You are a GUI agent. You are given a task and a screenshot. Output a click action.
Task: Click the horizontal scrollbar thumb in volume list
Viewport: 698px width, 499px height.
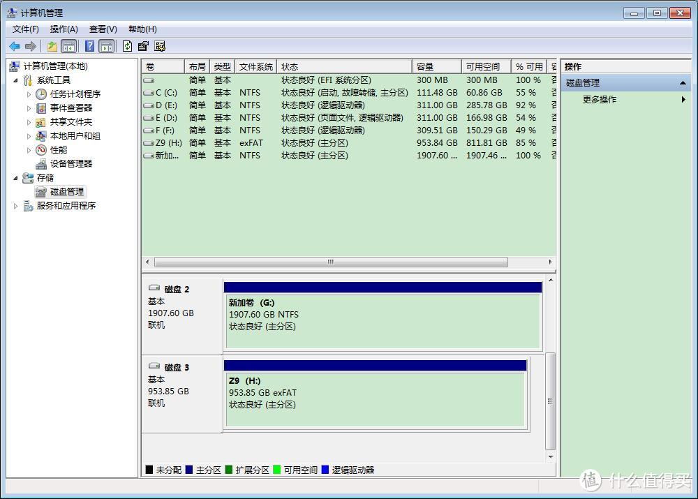pos(331,262)
